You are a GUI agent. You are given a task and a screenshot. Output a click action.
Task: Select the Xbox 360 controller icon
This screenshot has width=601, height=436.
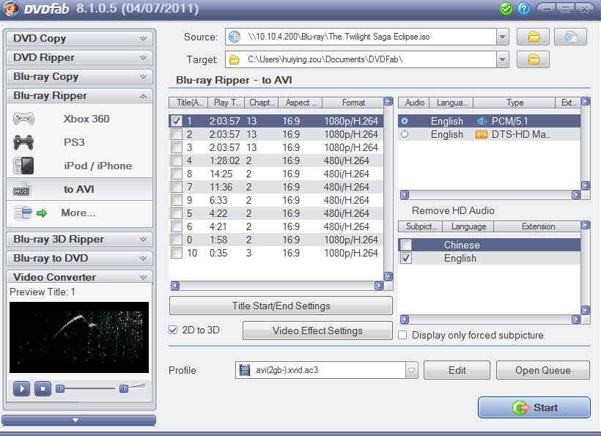tap(23, 119)
